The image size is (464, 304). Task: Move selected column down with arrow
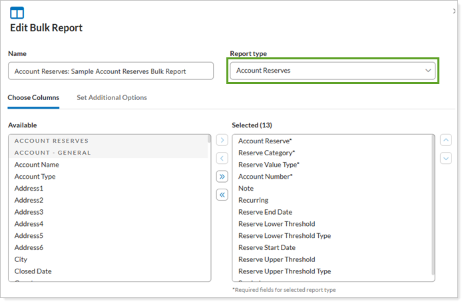446,159
